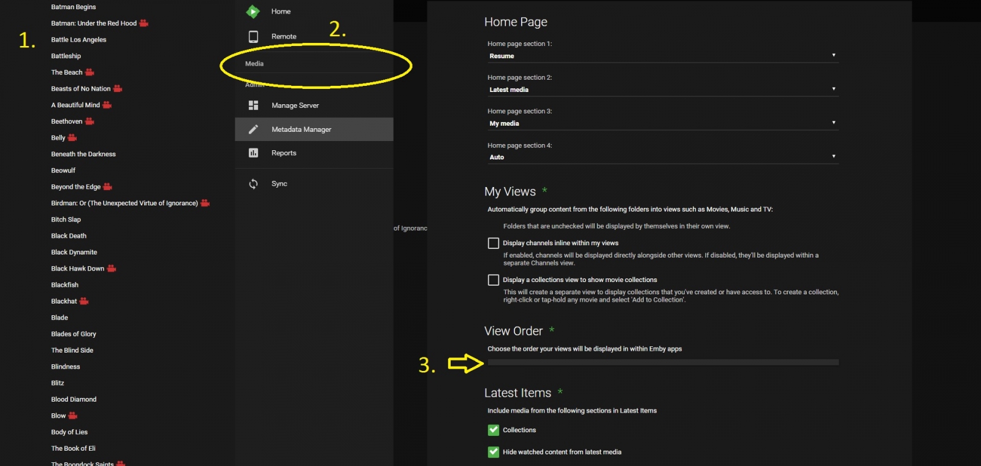Click the red camera icon beside Blackhat

click(x=84, y=301)
